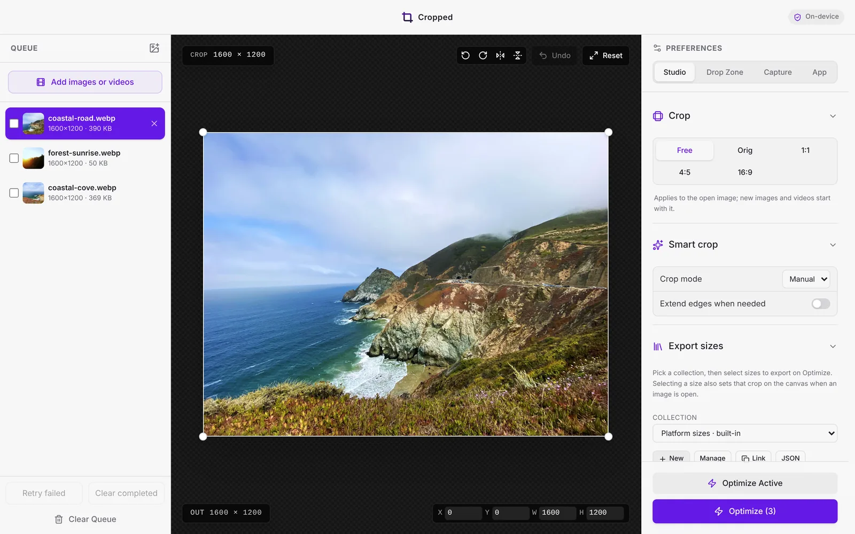855x534 pixels.
Task: Click the top-left crop handle
Action: pyautogui.click(x=203, y=132)
